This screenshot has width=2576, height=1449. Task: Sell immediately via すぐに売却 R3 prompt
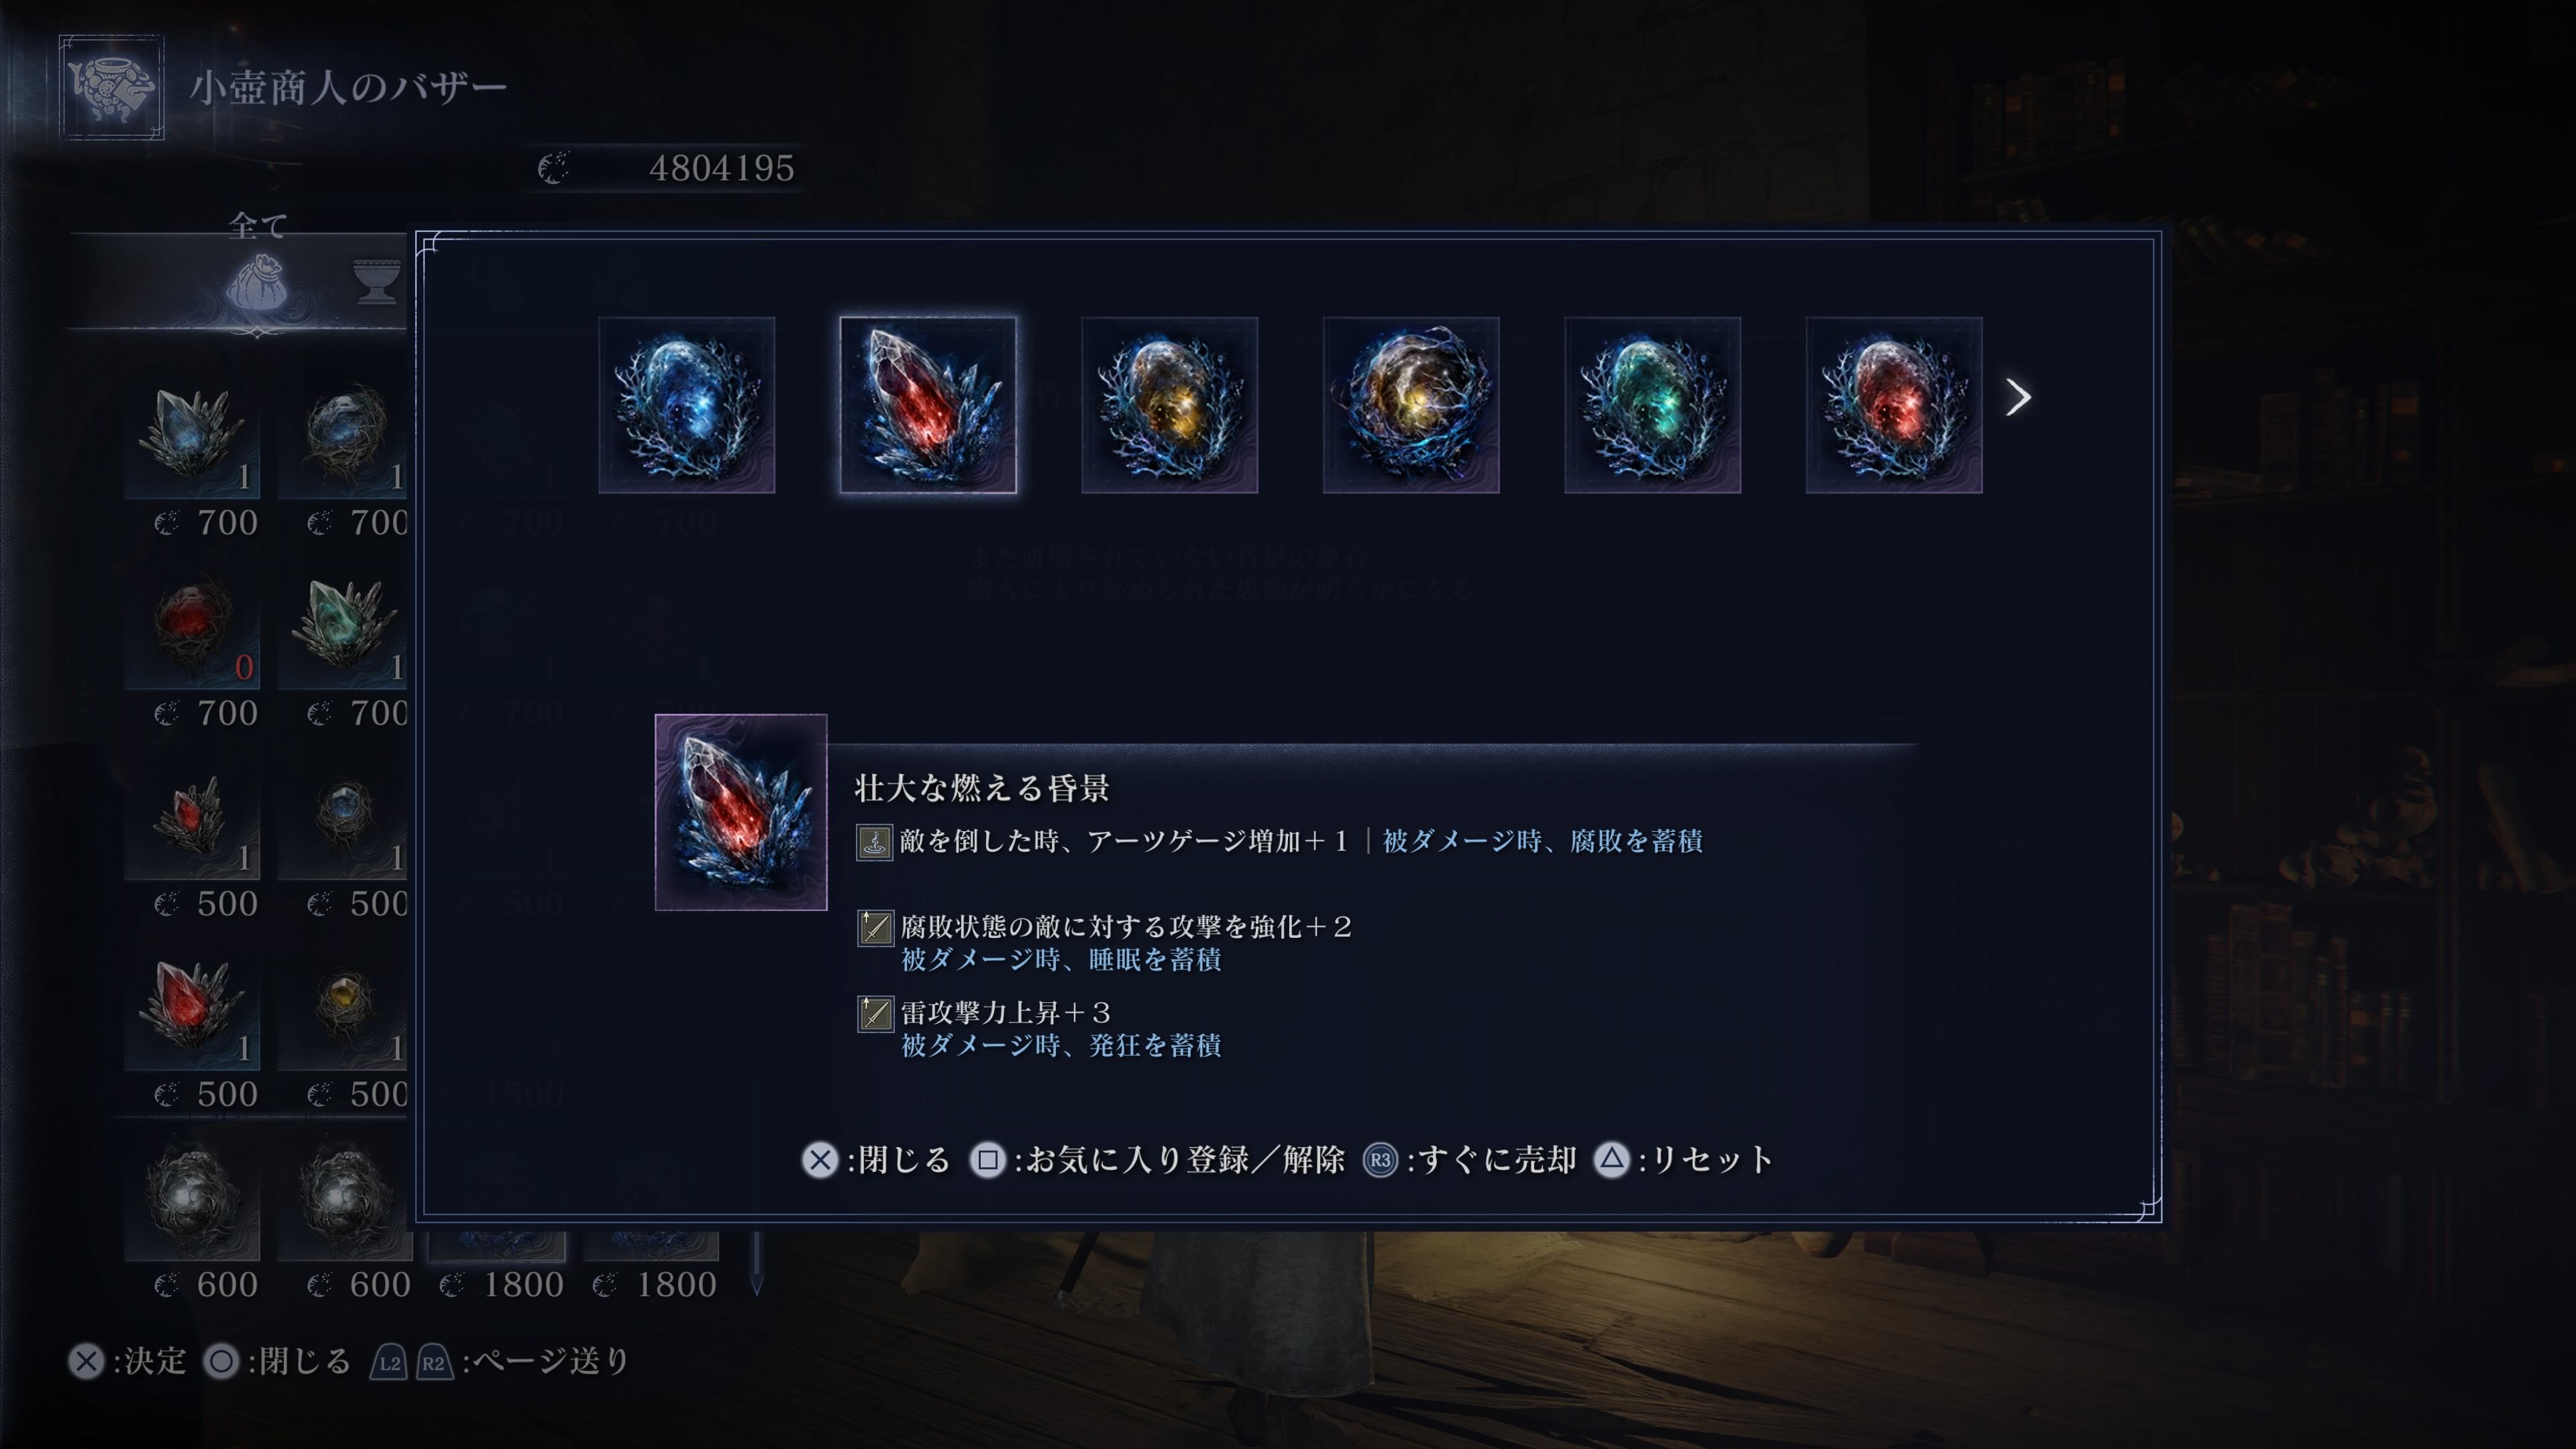[1470, 1160]
